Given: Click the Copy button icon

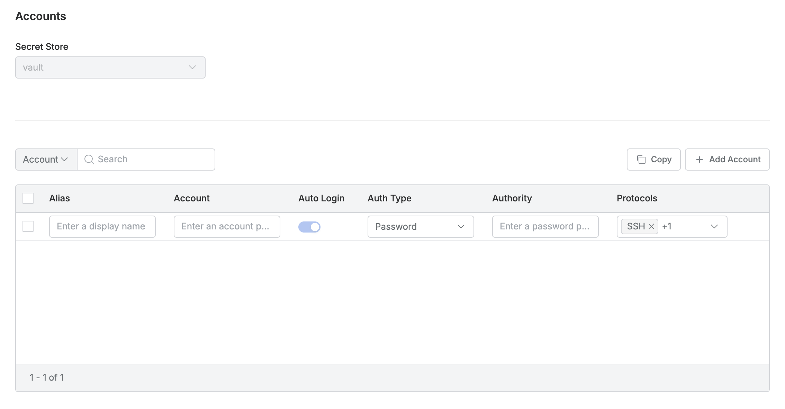Looking at the screenshot, I should 641,159.
